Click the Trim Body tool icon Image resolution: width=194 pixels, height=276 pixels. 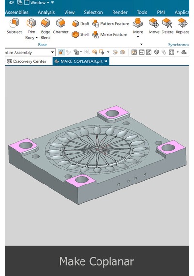[31, 23]
